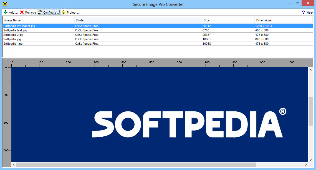Viewport: 316px width, 170px height.
Task: Click the green plus Add icon
Action: tap(6, 12)
